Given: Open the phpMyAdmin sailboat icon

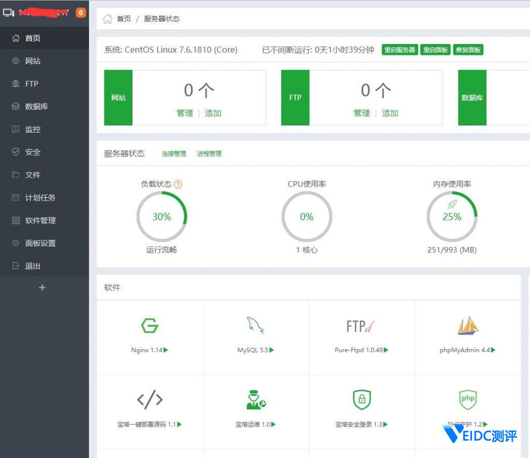Looking at the screenshot, I should coord(468,326).
